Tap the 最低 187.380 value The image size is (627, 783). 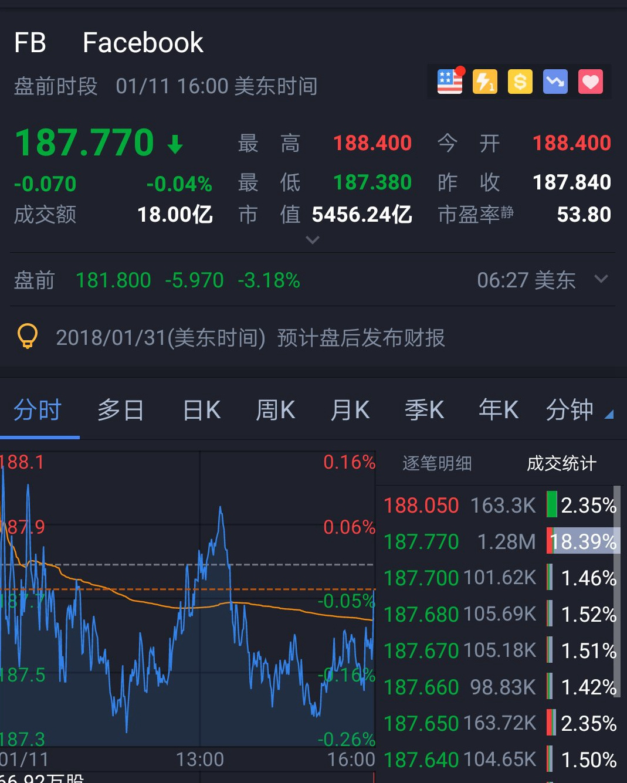tap(372, 182)
